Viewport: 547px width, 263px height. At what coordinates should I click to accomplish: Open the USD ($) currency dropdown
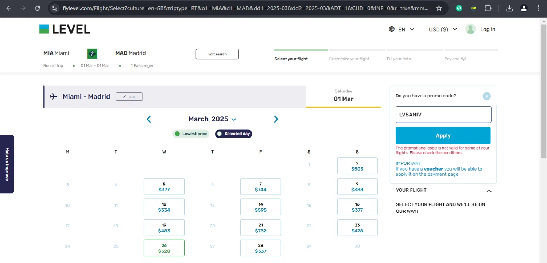tap(443, 29)
